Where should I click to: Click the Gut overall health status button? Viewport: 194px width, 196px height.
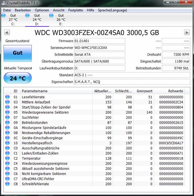pos(18,53)
